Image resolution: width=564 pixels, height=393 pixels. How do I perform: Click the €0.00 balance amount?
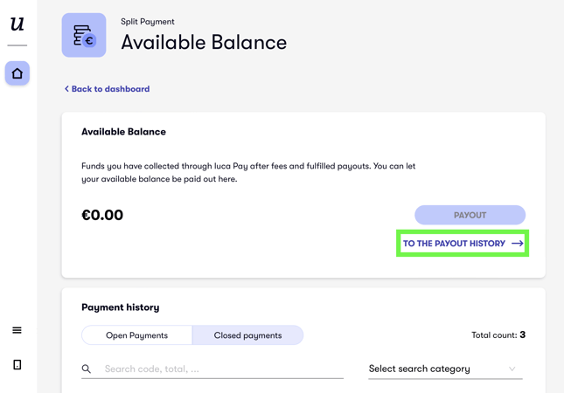(102, 216)
